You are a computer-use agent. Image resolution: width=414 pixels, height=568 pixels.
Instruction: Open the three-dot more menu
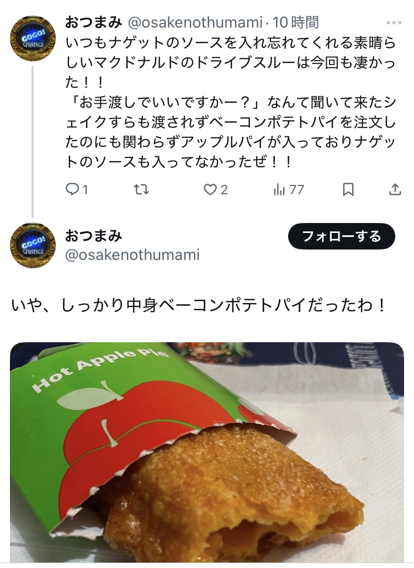[394, 23]
